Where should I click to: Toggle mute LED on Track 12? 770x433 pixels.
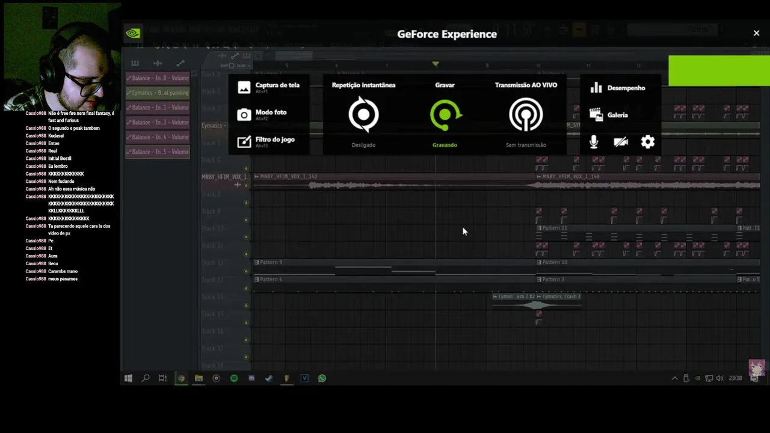(246, 271)
